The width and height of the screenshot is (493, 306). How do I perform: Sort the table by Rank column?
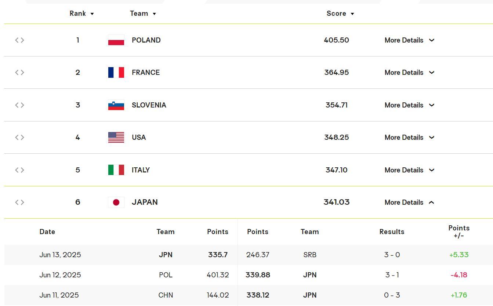pos(81,14)
